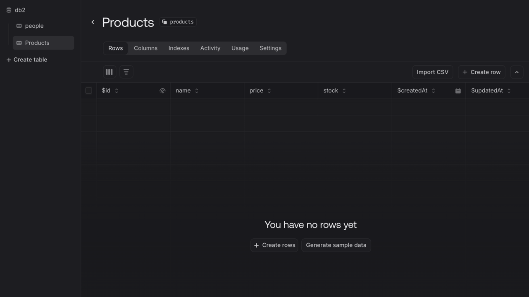
Task: Click the Create rows button
Action: click(274, 245)
